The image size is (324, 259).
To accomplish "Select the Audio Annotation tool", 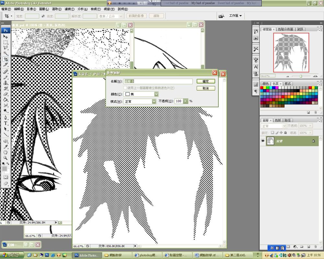I will point(6,141).
